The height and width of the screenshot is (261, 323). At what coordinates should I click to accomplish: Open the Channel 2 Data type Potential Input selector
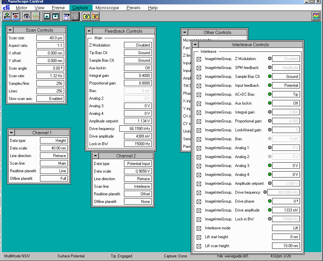click(138, 164)
